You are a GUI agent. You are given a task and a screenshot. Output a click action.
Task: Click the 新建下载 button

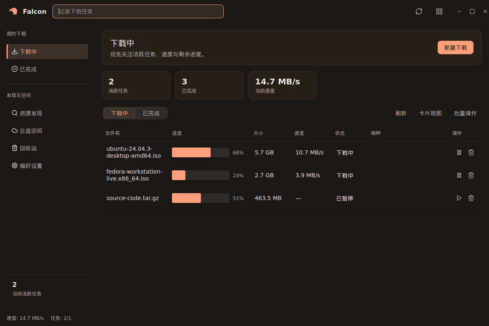[x=456, y=48]
